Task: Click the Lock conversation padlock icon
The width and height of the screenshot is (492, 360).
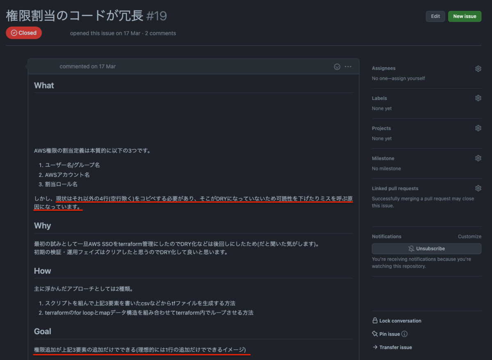Action: click(374, 321)
